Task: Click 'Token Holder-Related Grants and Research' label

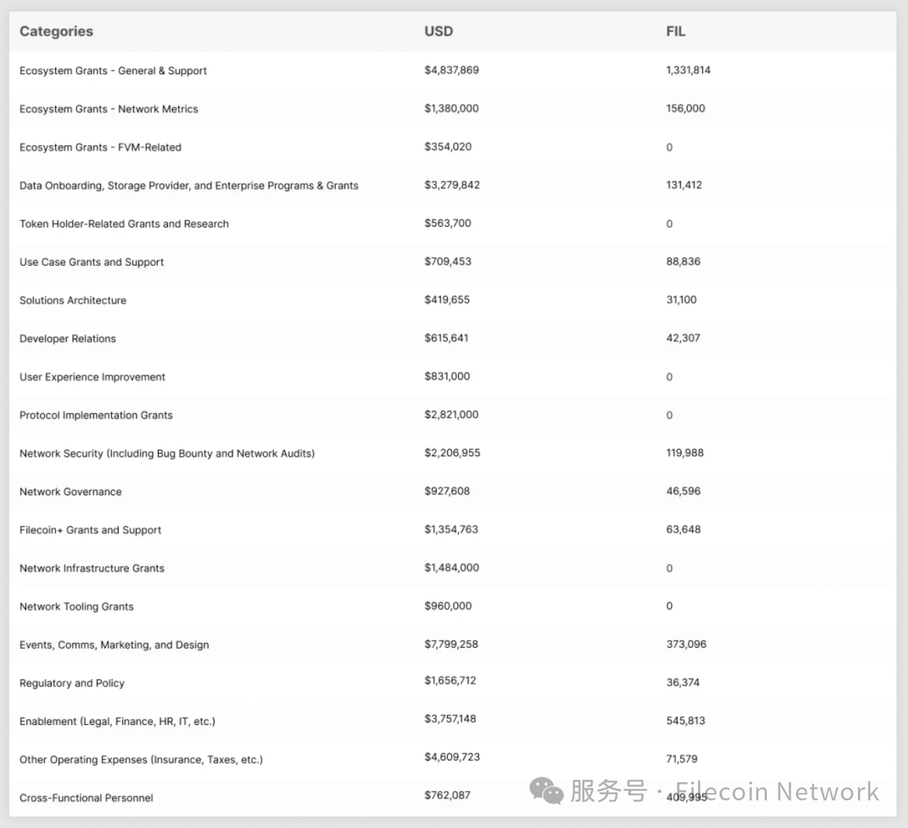Action: tap(124, 224)
